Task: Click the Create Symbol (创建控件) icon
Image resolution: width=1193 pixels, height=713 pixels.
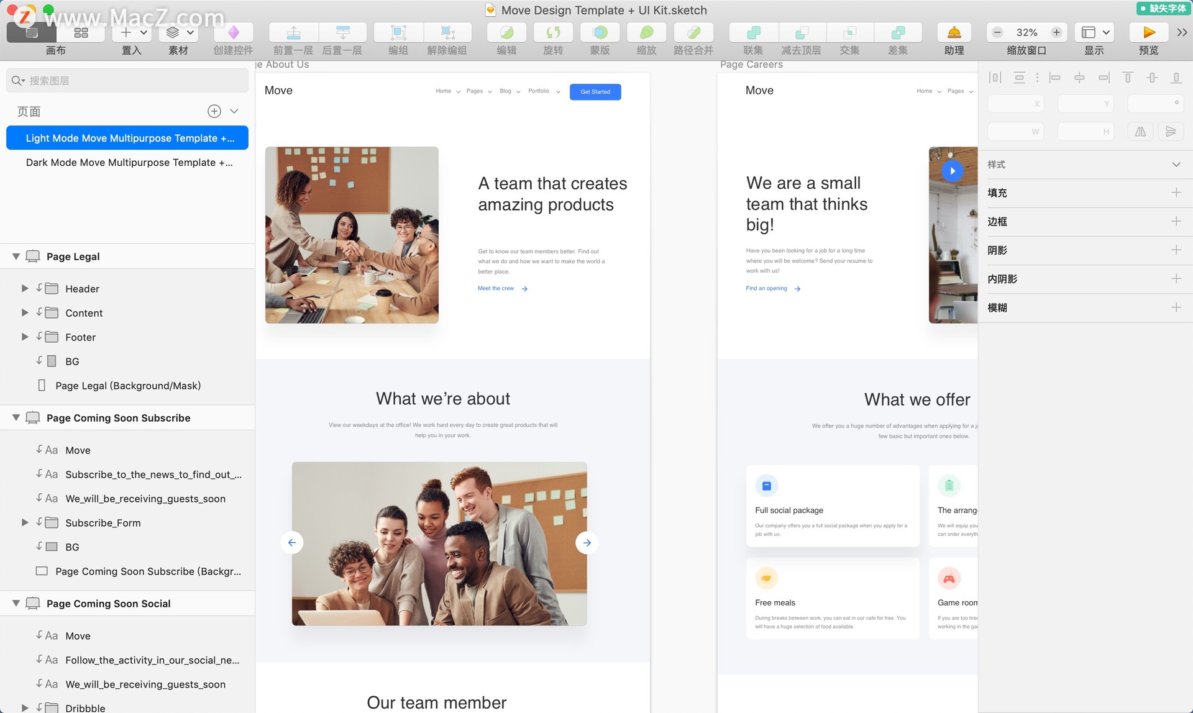Action: tap(234, 32)
